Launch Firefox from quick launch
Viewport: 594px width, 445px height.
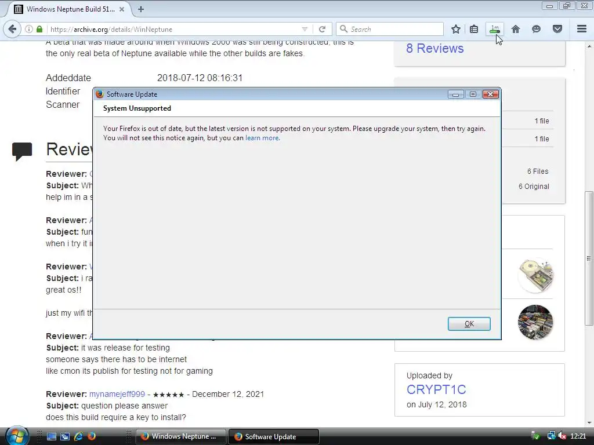coord(92,436)
